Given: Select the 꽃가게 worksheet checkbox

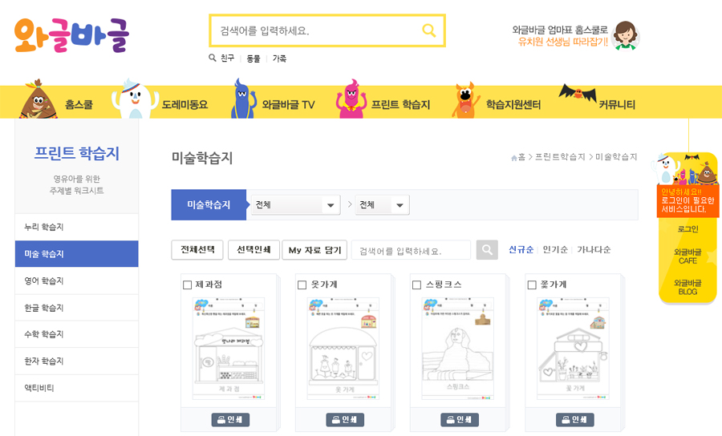Looking at the screenshot, I should (x=532, y=285).
